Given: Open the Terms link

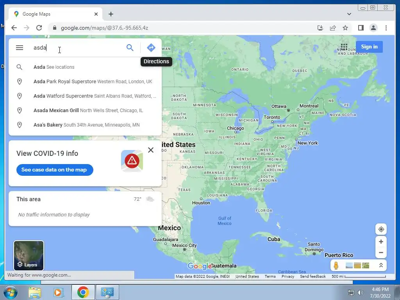Looking at the screenshot, I should tap(270, 277).
